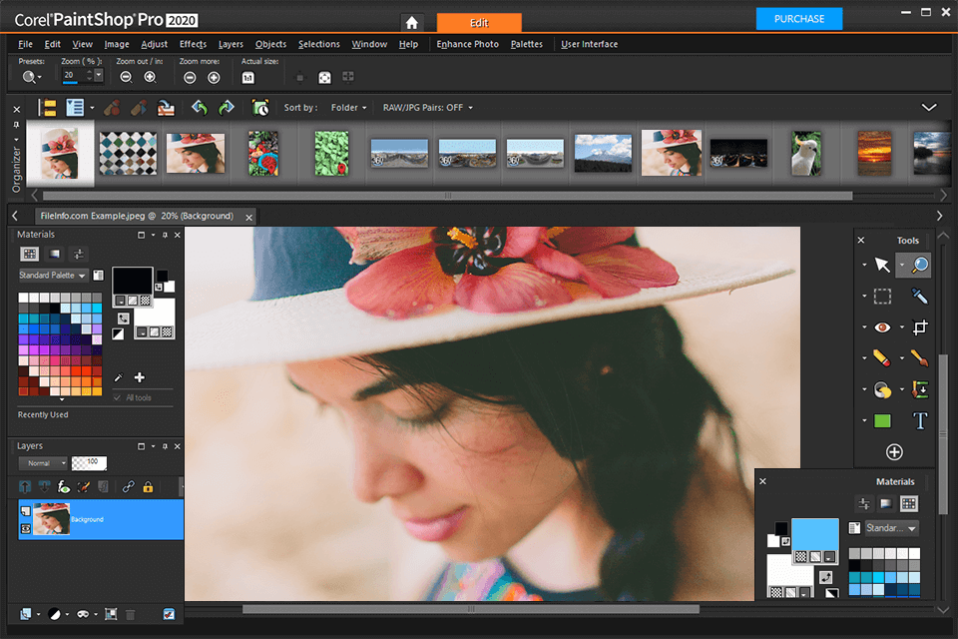The image size is (958, 639).
Task: Expand the Standard Palette selector
Action: [52, 275]
